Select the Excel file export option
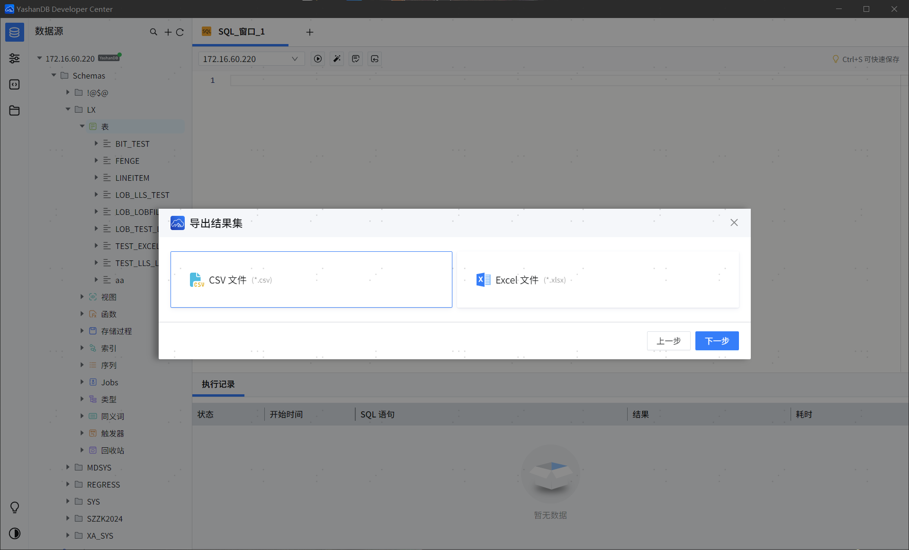The width and height of the screenshot is (909, 550). pos(598,279)
